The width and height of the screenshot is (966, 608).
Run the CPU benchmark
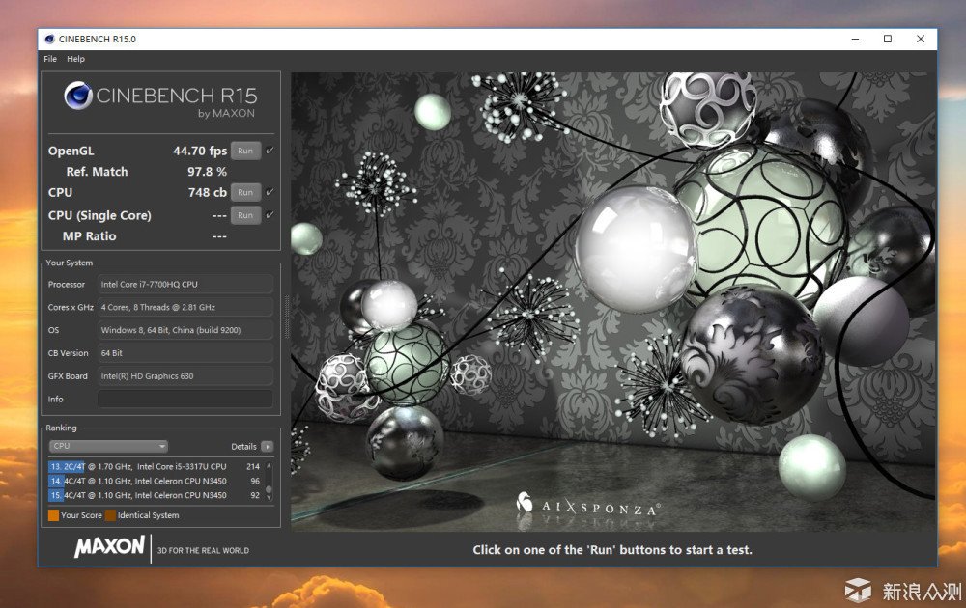click(x=245, y=192)
